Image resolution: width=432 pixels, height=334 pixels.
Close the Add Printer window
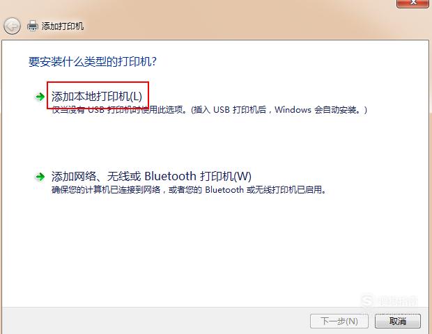(412, 3)
